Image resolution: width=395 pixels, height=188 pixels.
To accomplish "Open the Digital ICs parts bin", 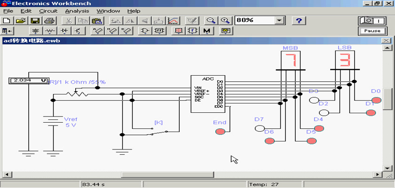I will (126, 31).
